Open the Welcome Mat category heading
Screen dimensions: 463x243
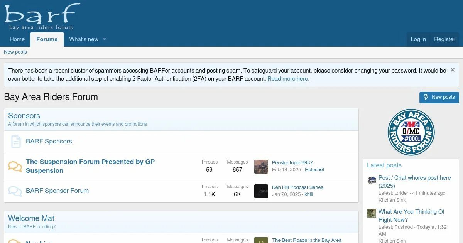tap(31, 218)
